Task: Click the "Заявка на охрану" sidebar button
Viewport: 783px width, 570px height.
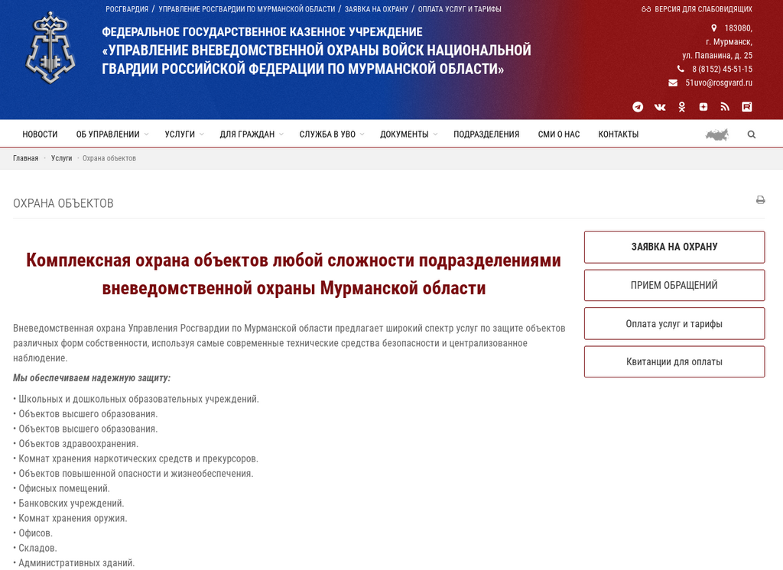Action: (x=674, y=247)
